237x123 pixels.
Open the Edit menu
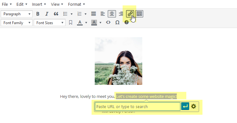(22, 4)
